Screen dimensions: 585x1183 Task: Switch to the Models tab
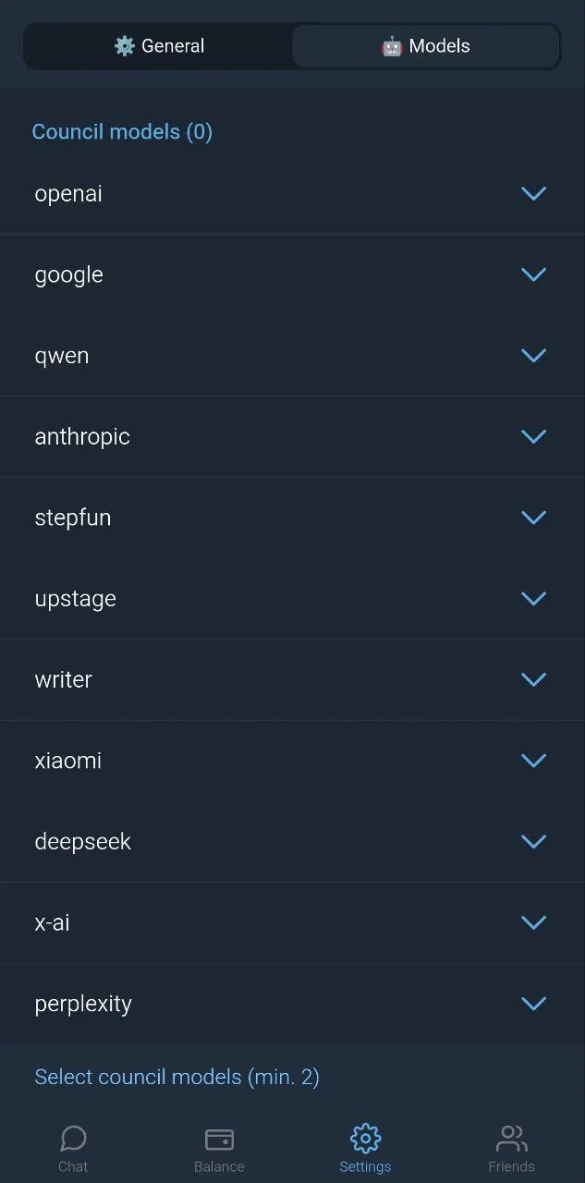[426, 46]
